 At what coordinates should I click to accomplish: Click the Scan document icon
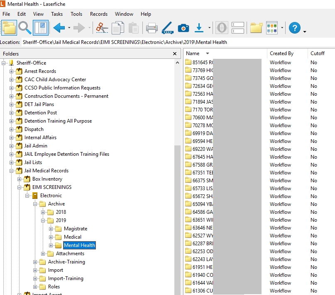point(167,28)
